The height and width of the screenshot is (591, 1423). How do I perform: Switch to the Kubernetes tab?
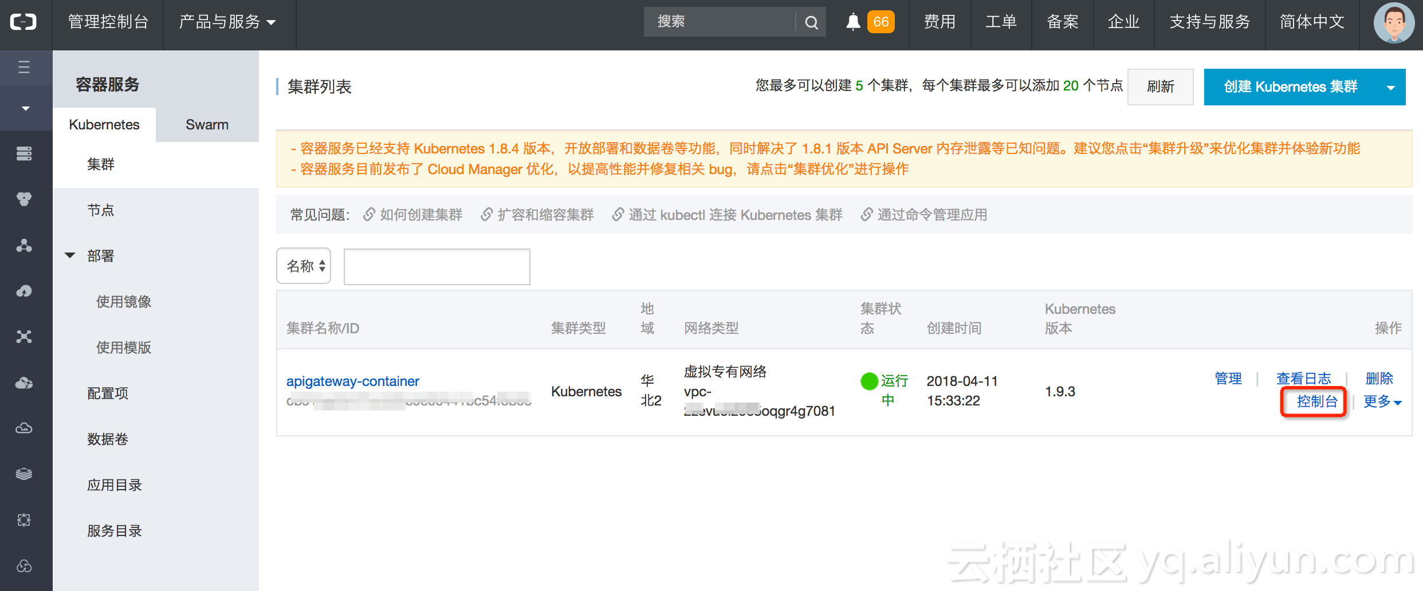[104, 125]
